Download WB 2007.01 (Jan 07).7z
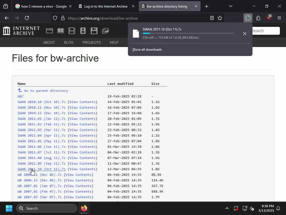286x215 pixels. tap(39, 186)
